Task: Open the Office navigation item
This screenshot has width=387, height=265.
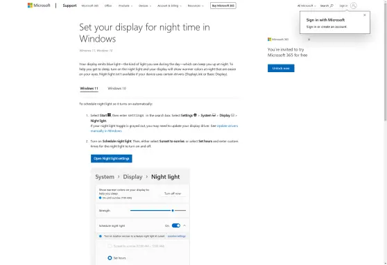Action: [108, 6]
